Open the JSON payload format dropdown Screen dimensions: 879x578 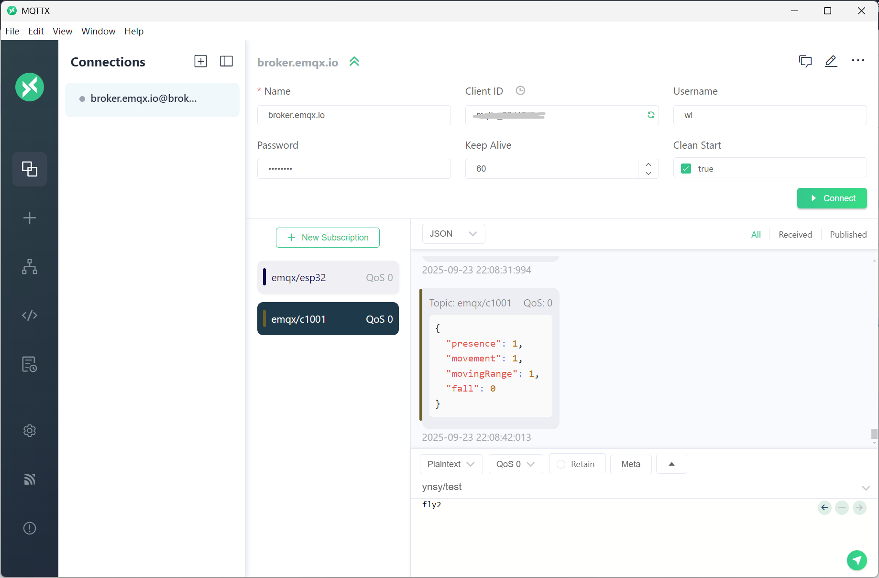[453, 234]
